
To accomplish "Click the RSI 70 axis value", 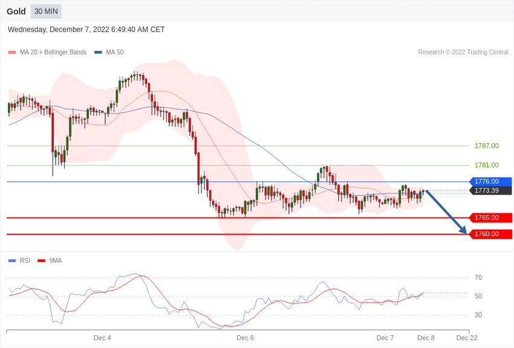I will tap(478, 277).
